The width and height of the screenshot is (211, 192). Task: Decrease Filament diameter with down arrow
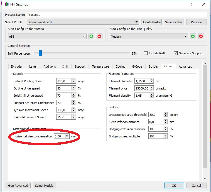[x=151, y=82]
